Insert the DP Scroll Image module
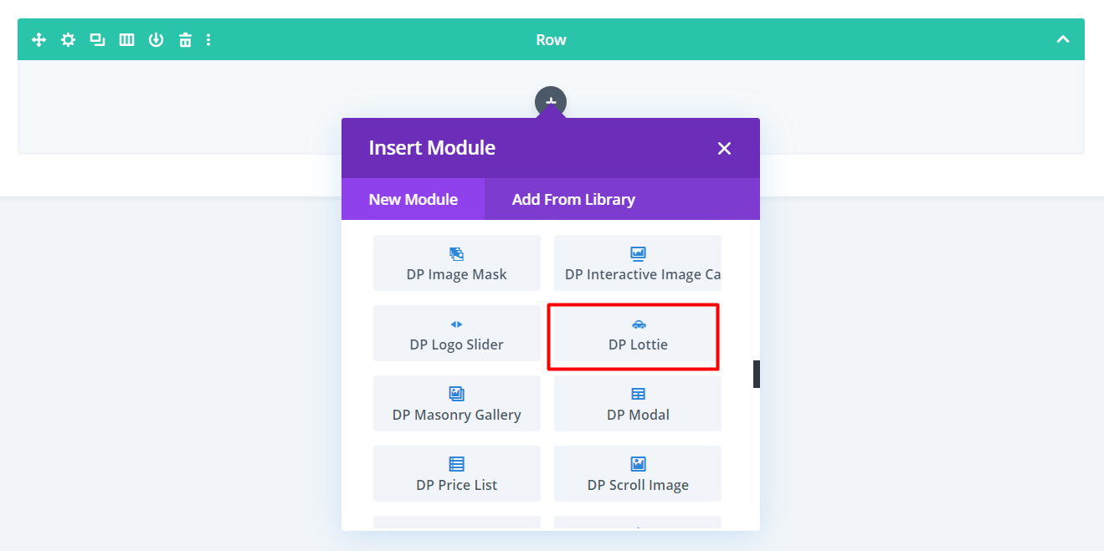Screen dimensions: 1104x551 pyautogui.click(x=637, y=474)
